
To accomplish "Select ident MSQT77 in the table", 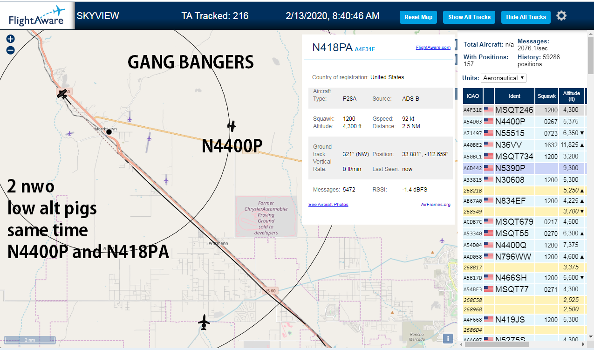I will [512, 289].
